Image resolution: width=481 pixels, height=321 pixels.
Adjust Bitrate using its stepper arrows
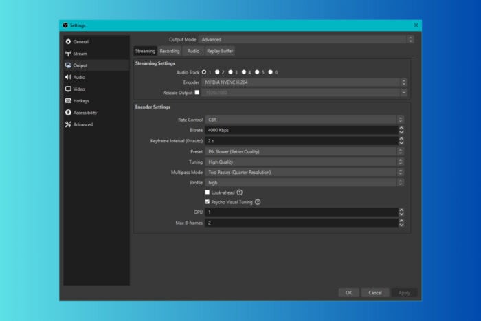tap(401, 130)
